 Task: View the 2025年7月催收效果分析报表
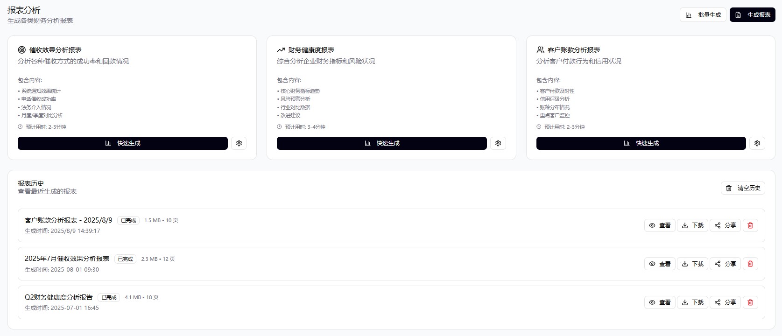pyautogui.click(x=660, y=264)
